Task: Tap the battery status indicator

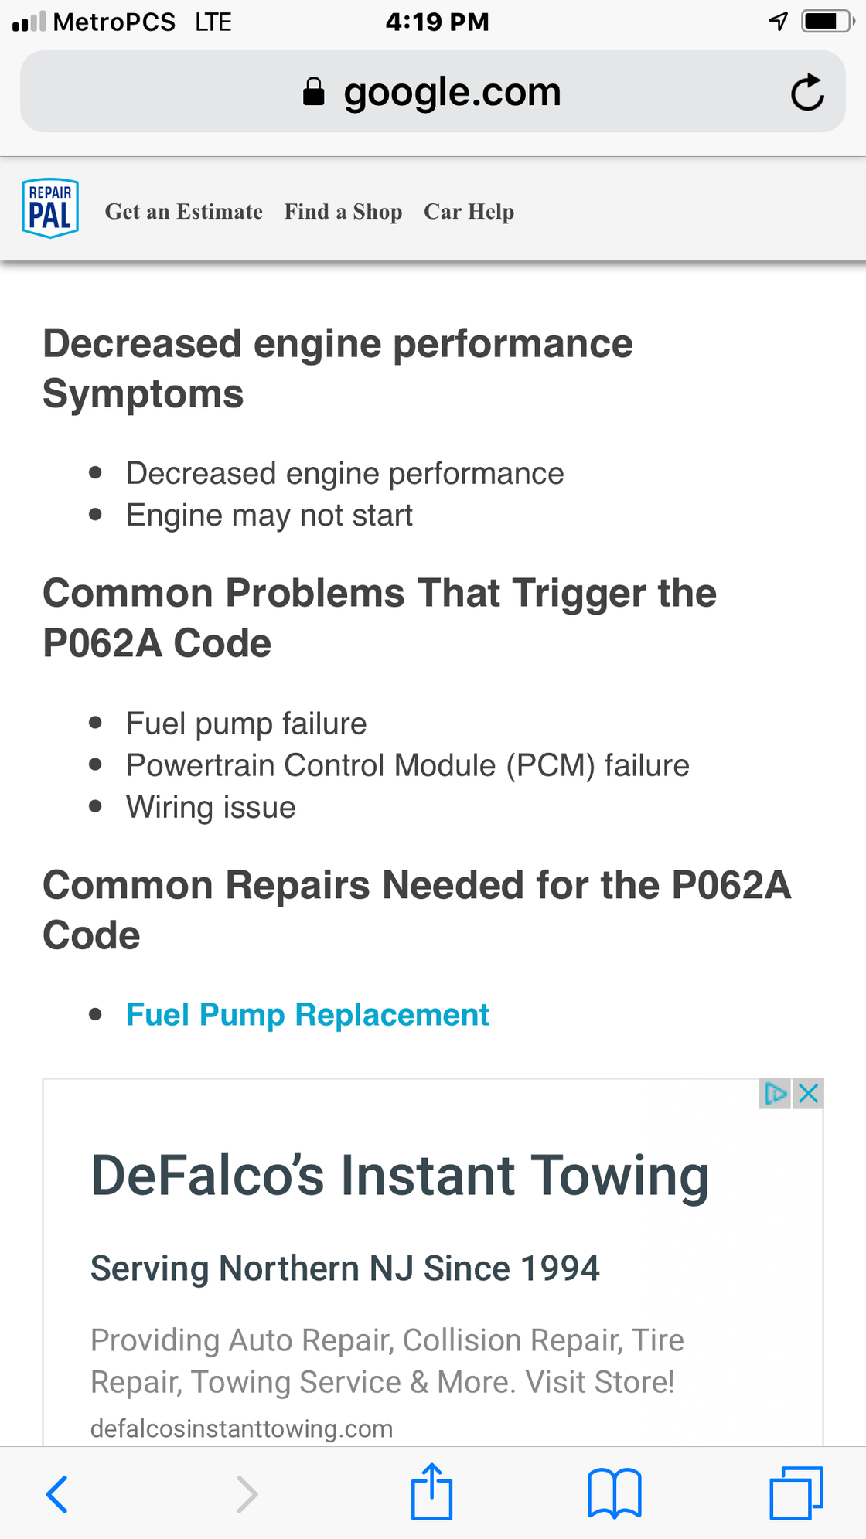Action: pos(825,21)
